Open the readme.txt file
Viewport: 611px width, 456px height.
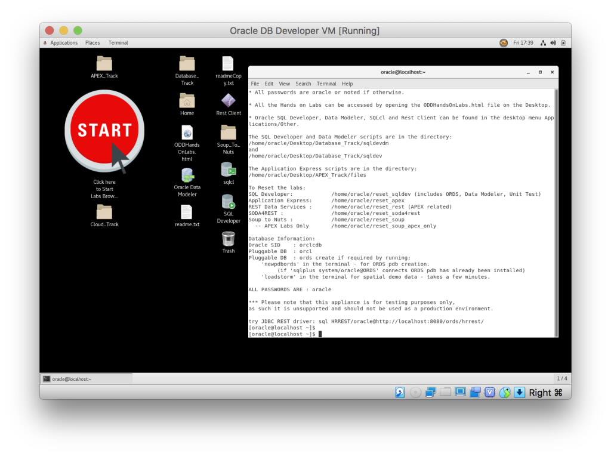point(187,212)
